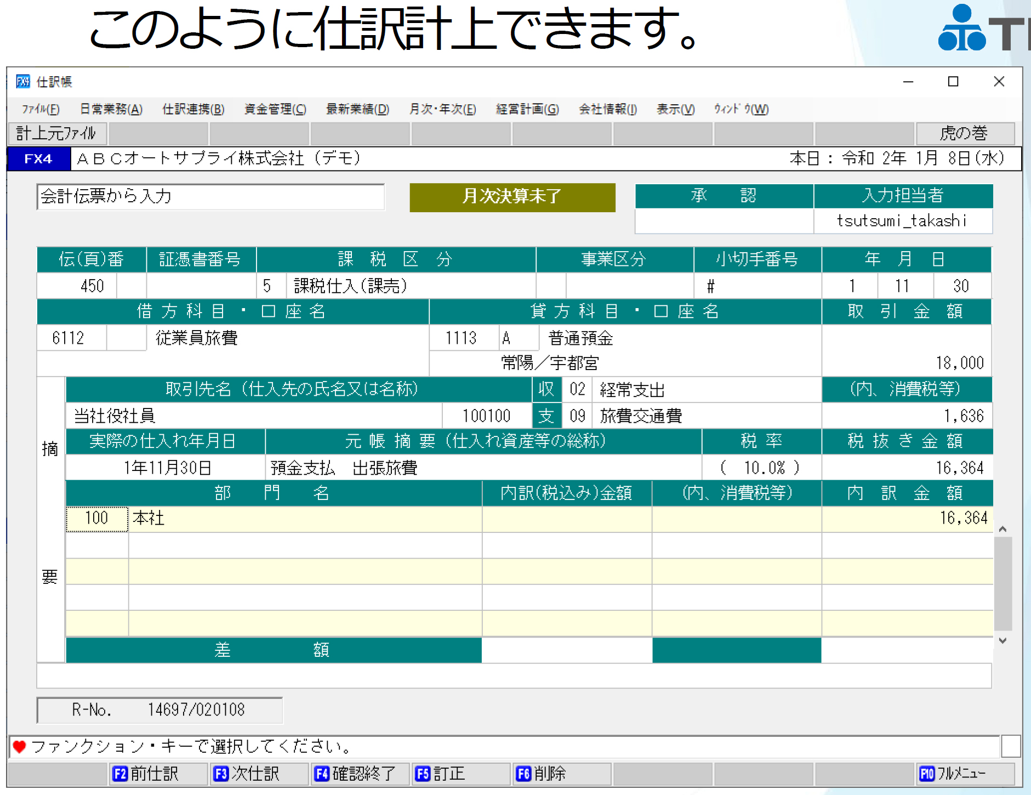Open the ファイル(F) menu
Viewport: 1031px width, 795px height.
pyautogui.click(x=42, y=109)
